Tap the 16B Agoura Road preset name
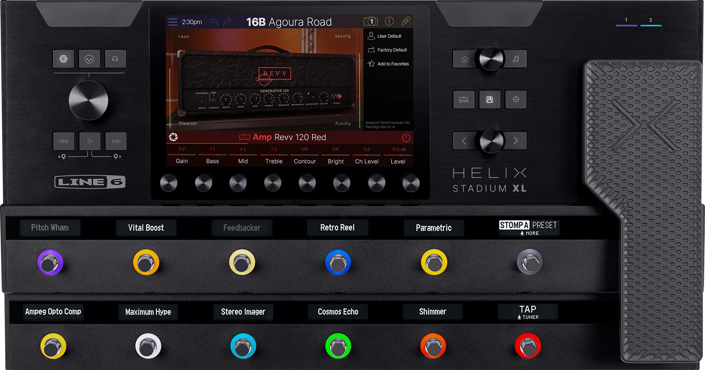Viewport: 705px width, 370px height. [289, 22]
